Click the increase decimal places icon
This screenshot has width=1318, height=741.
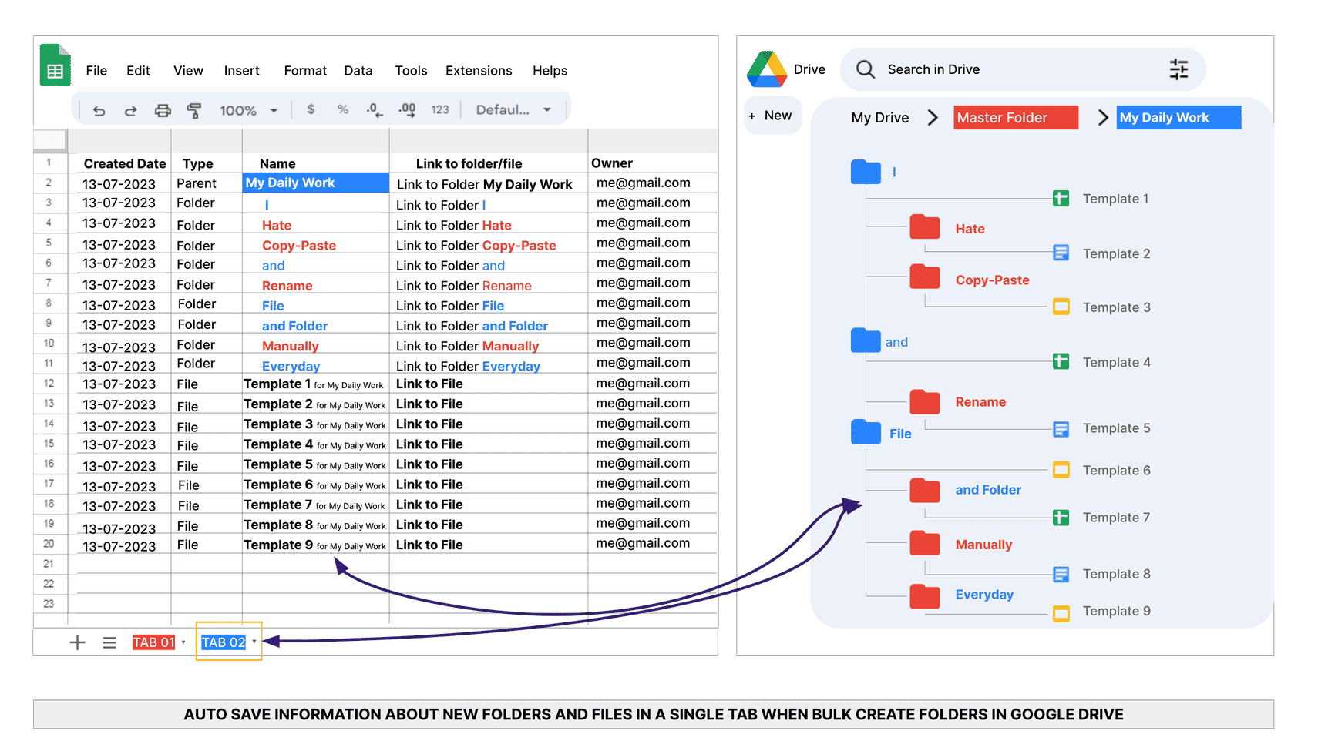point(407,109)
